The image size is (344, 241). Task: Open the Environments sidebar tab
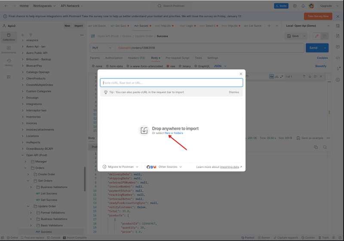coord(9,50)
